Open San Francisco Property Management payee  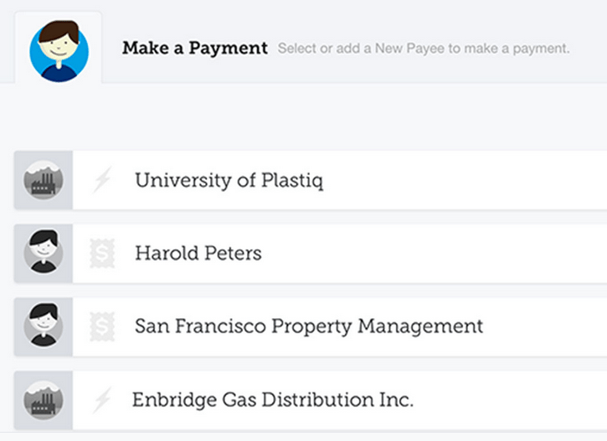(x=309, y=326)
